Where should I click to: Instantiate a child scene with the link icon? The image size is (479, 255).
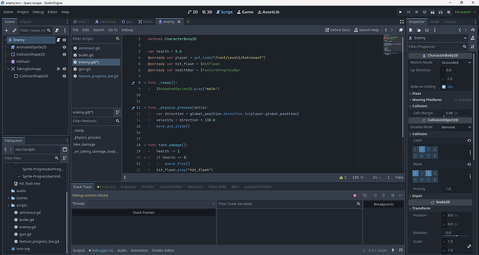coord(15,30)
